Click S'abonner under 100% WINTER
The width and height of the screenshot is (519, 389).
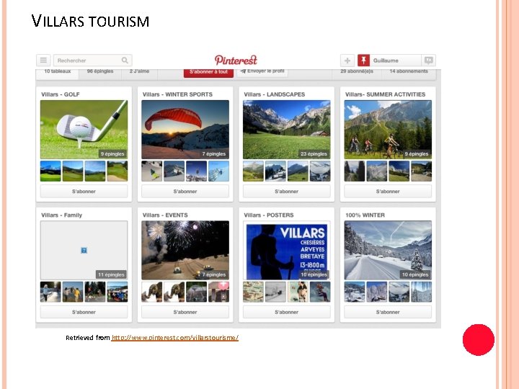[388, 312]
